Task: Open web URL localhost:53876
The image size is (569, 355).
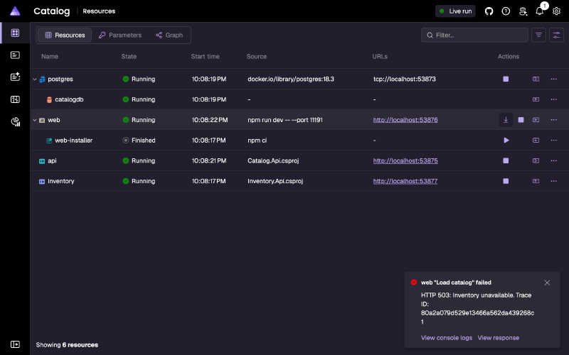Action: (405, 120)
